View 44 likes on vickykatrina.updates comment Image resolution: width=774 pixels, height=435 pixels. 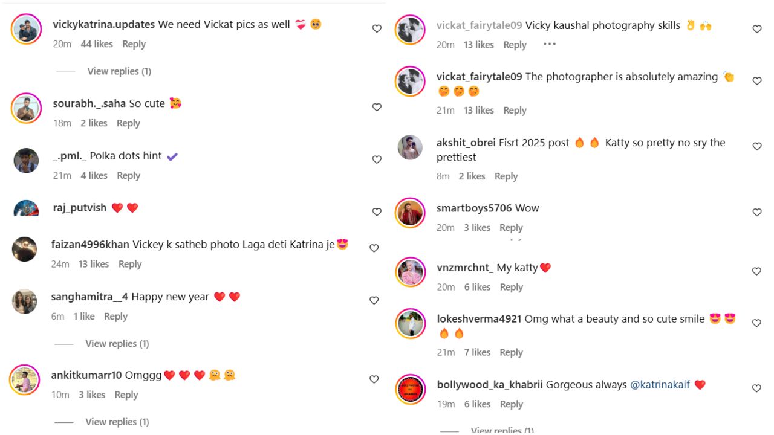[x=96, y=44]
